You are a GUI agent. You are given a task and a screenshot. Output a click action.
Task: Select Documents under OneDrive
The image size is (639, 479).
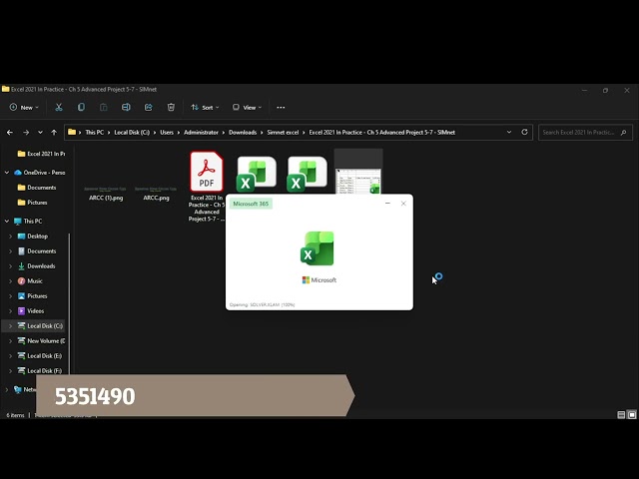[x=37, y=188]
